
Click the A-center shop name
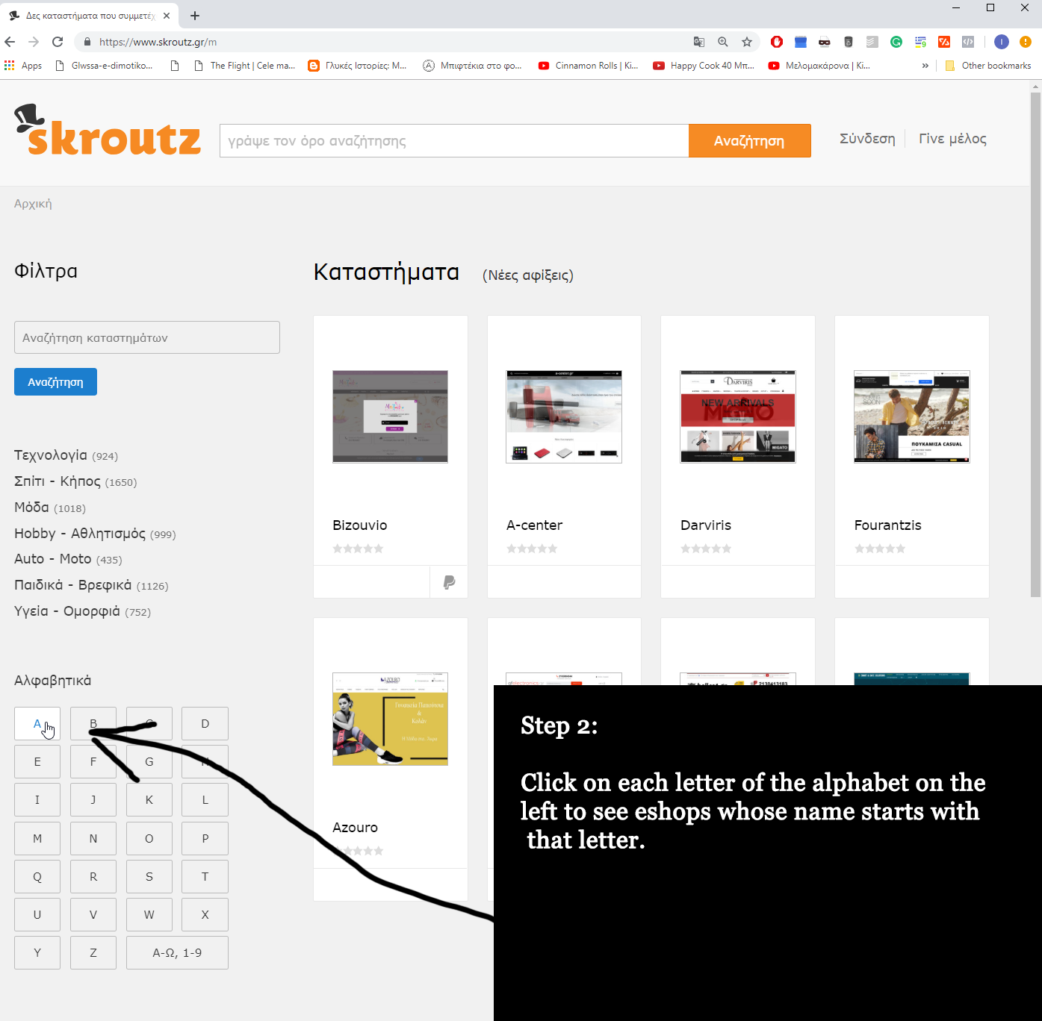(x=535, y=525)
